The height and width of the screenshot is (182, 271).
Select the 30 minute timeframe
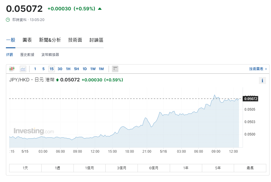(x=60, y=69)
